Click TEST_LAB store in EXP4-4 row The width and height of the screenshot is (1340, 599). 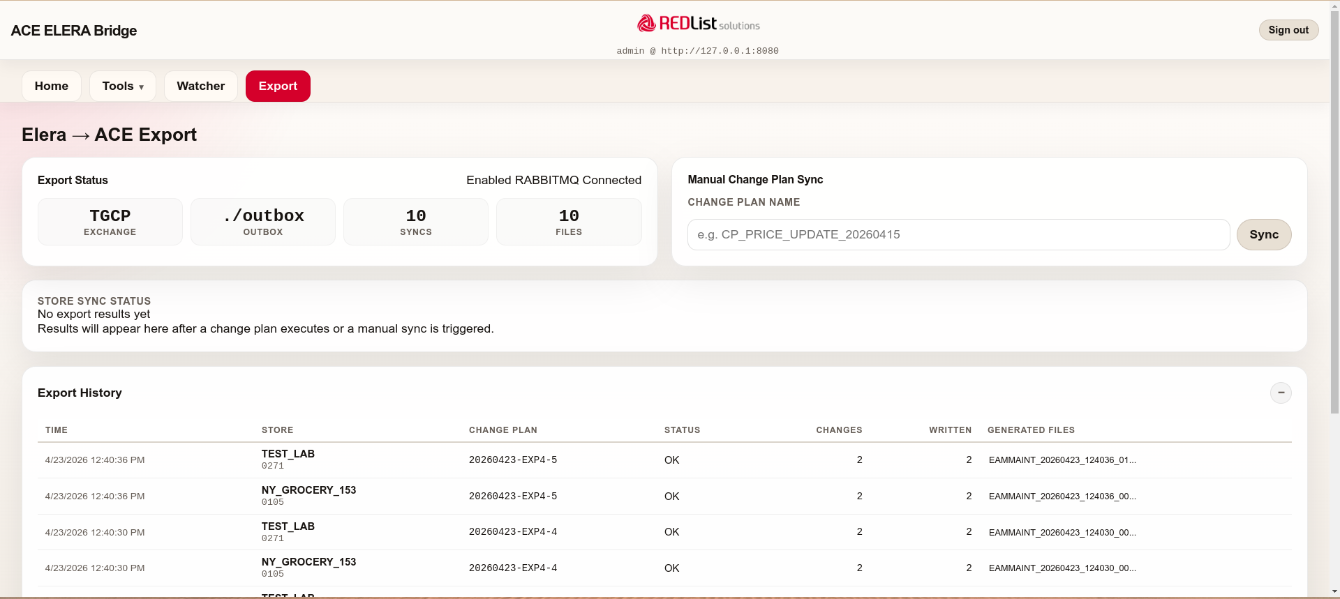(x=288, y=526)
